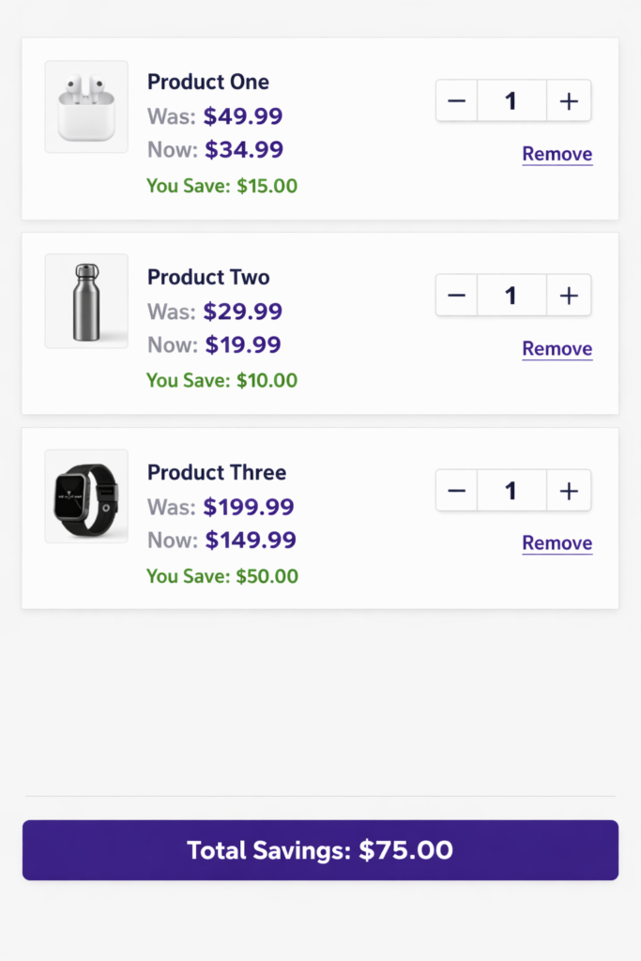Click the earbuds product image
The image size is (641, 961).
(85, 106)
